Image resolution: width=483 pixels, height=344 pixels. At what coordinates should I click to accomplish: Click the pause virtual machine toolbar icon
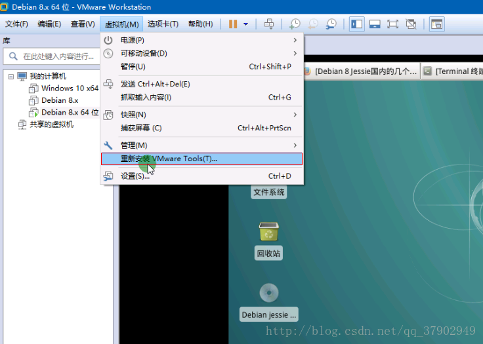click(233, 24)
